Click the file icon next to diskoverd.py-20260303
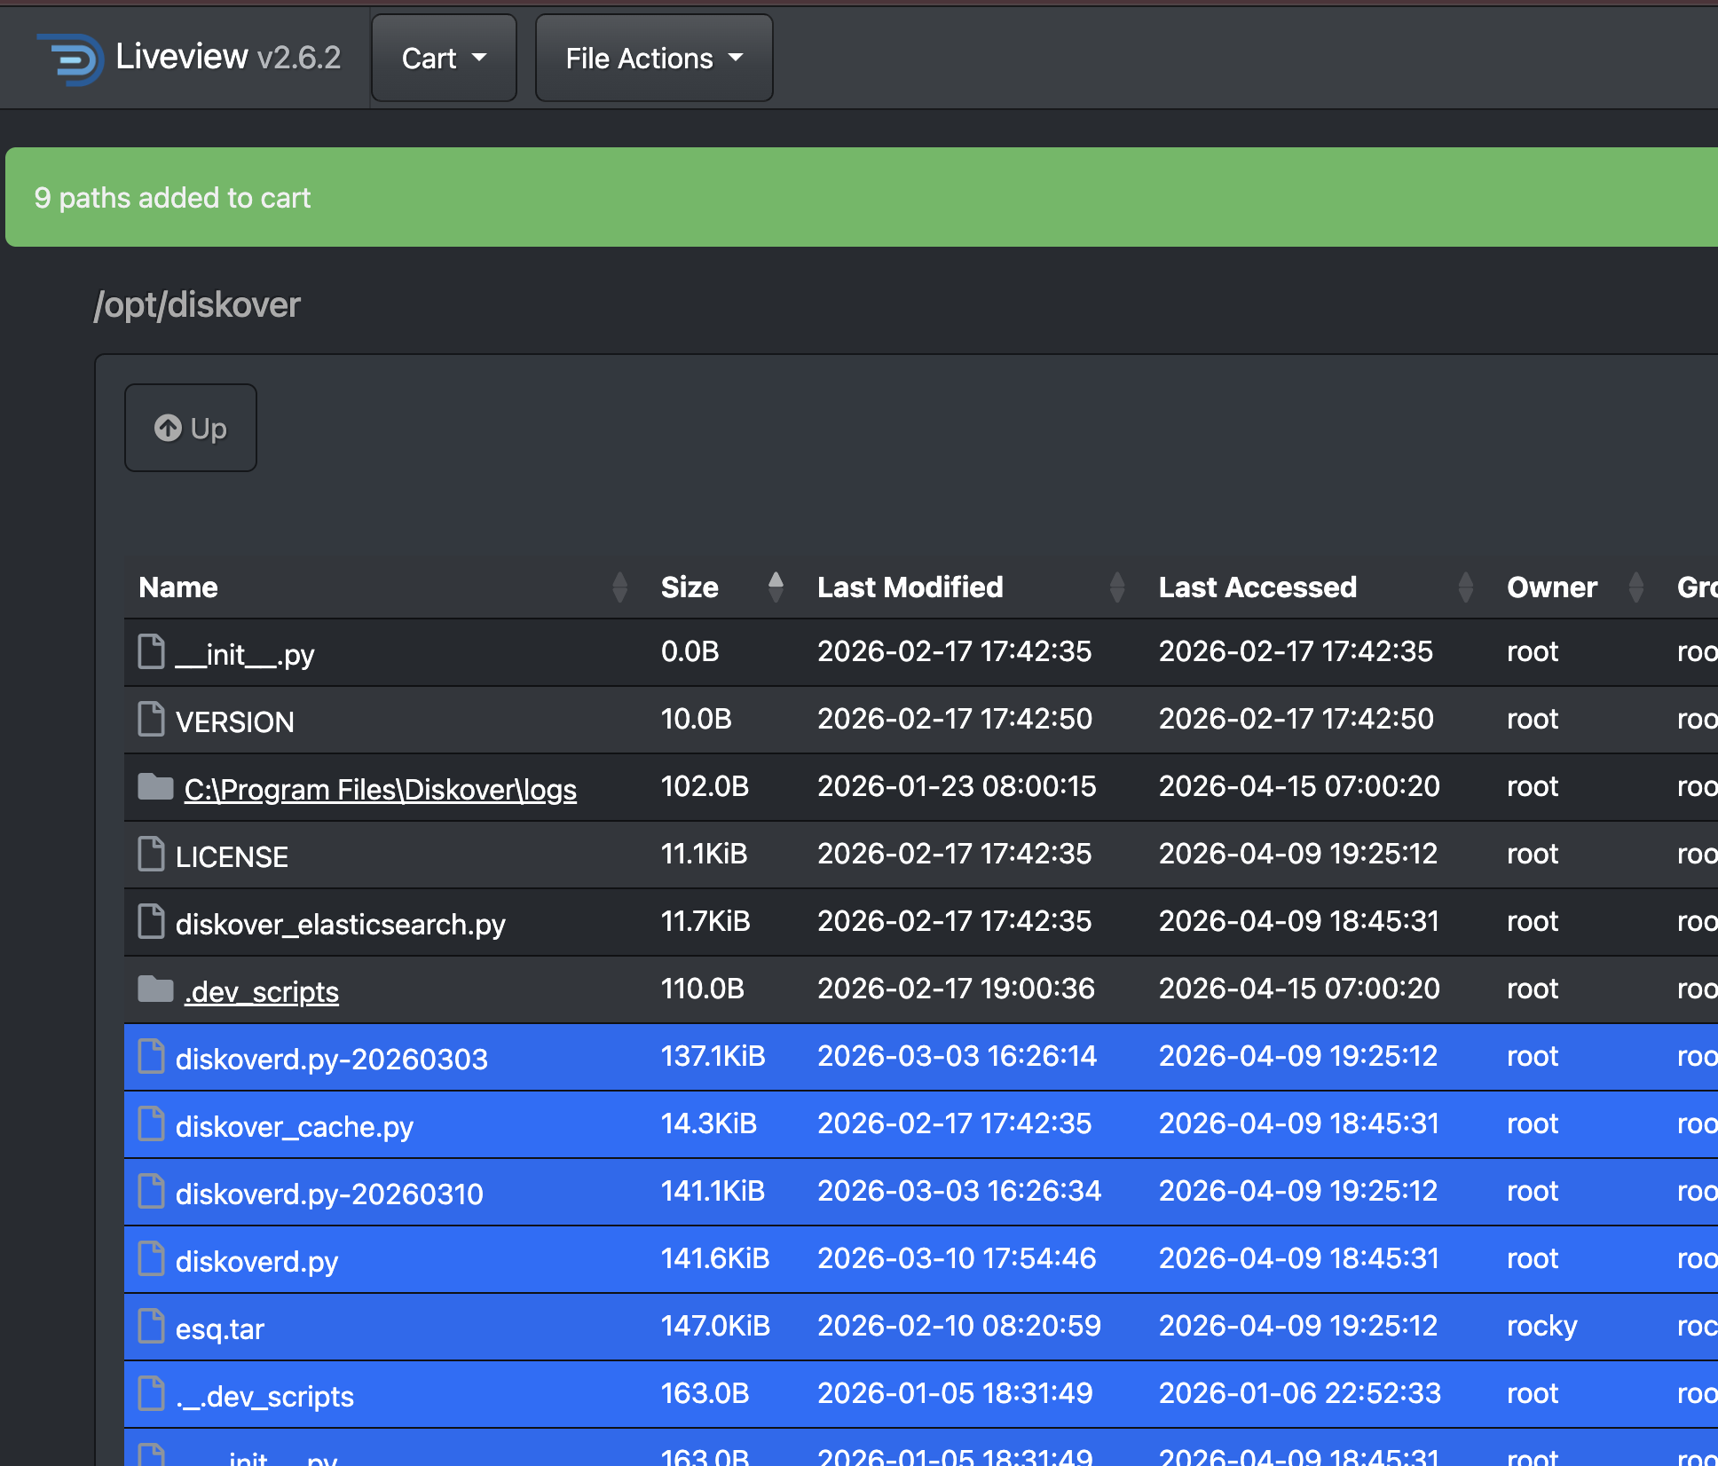This screenshot has width=1718, height=1466. (152, 1056)
